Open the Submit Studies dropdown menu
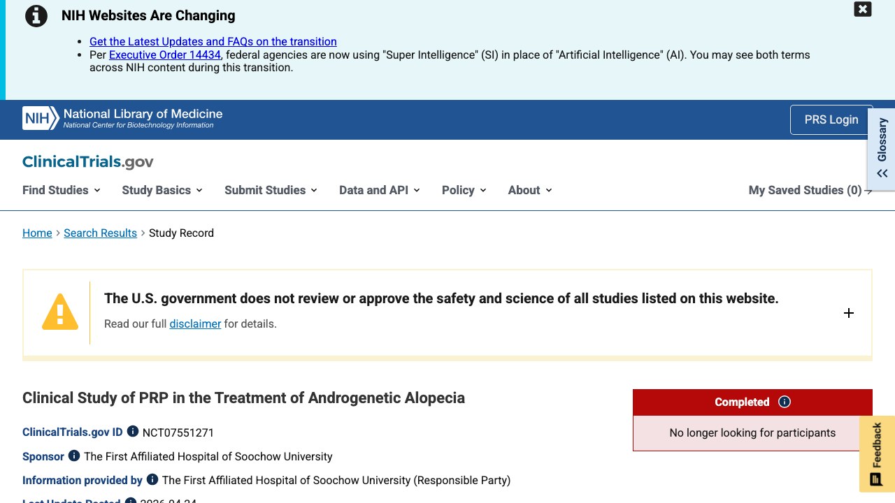This screenshot has width=895, height=503. coord(271,190)
